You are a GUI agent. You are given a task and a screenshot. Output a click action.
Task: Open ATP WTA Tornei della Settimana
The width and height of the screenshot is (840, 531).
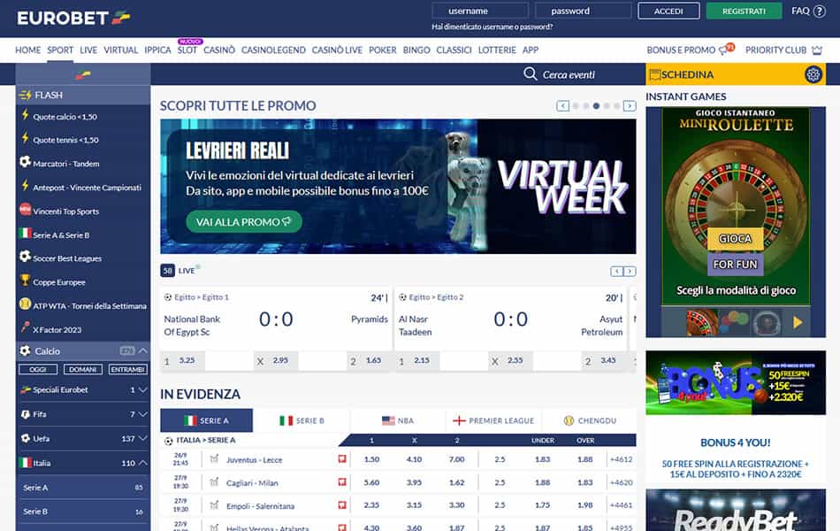coord(83,305)
